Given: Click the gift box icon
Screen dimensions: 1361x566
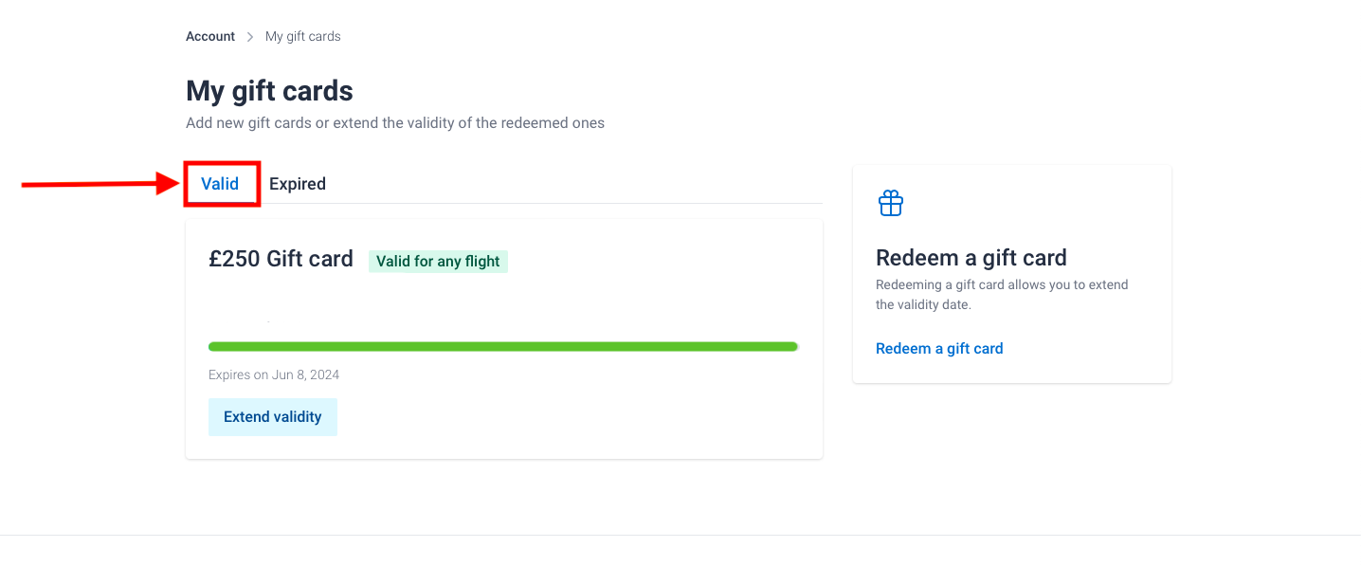Looking at the screenshot, I should (891, 203).
